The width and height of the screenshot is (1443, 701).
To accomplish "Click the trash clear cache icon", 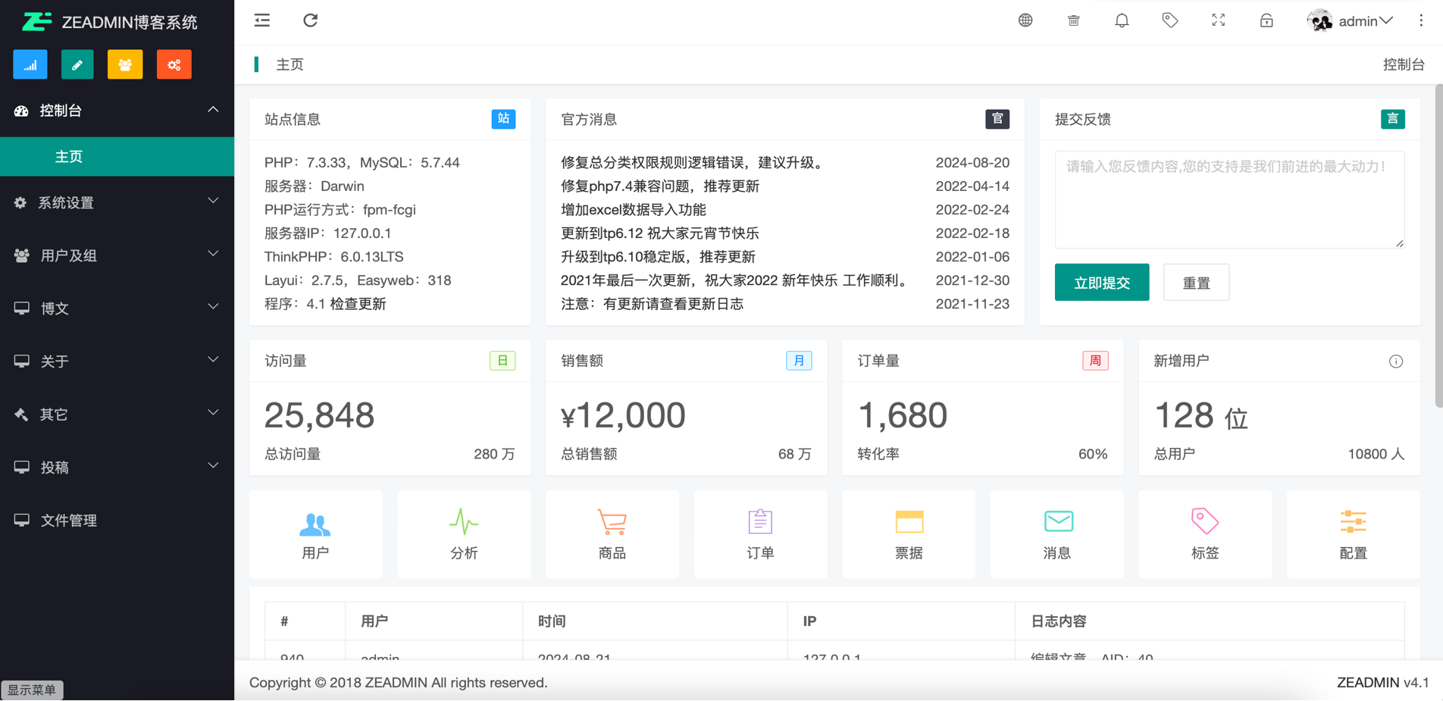I will tap(1074, 20).
